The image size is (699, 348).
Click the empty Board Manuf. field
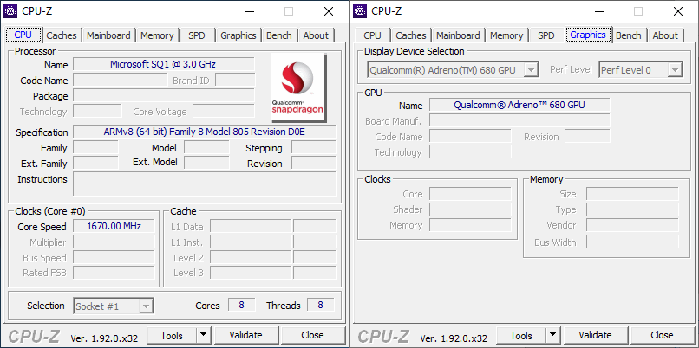pos(519,120)
